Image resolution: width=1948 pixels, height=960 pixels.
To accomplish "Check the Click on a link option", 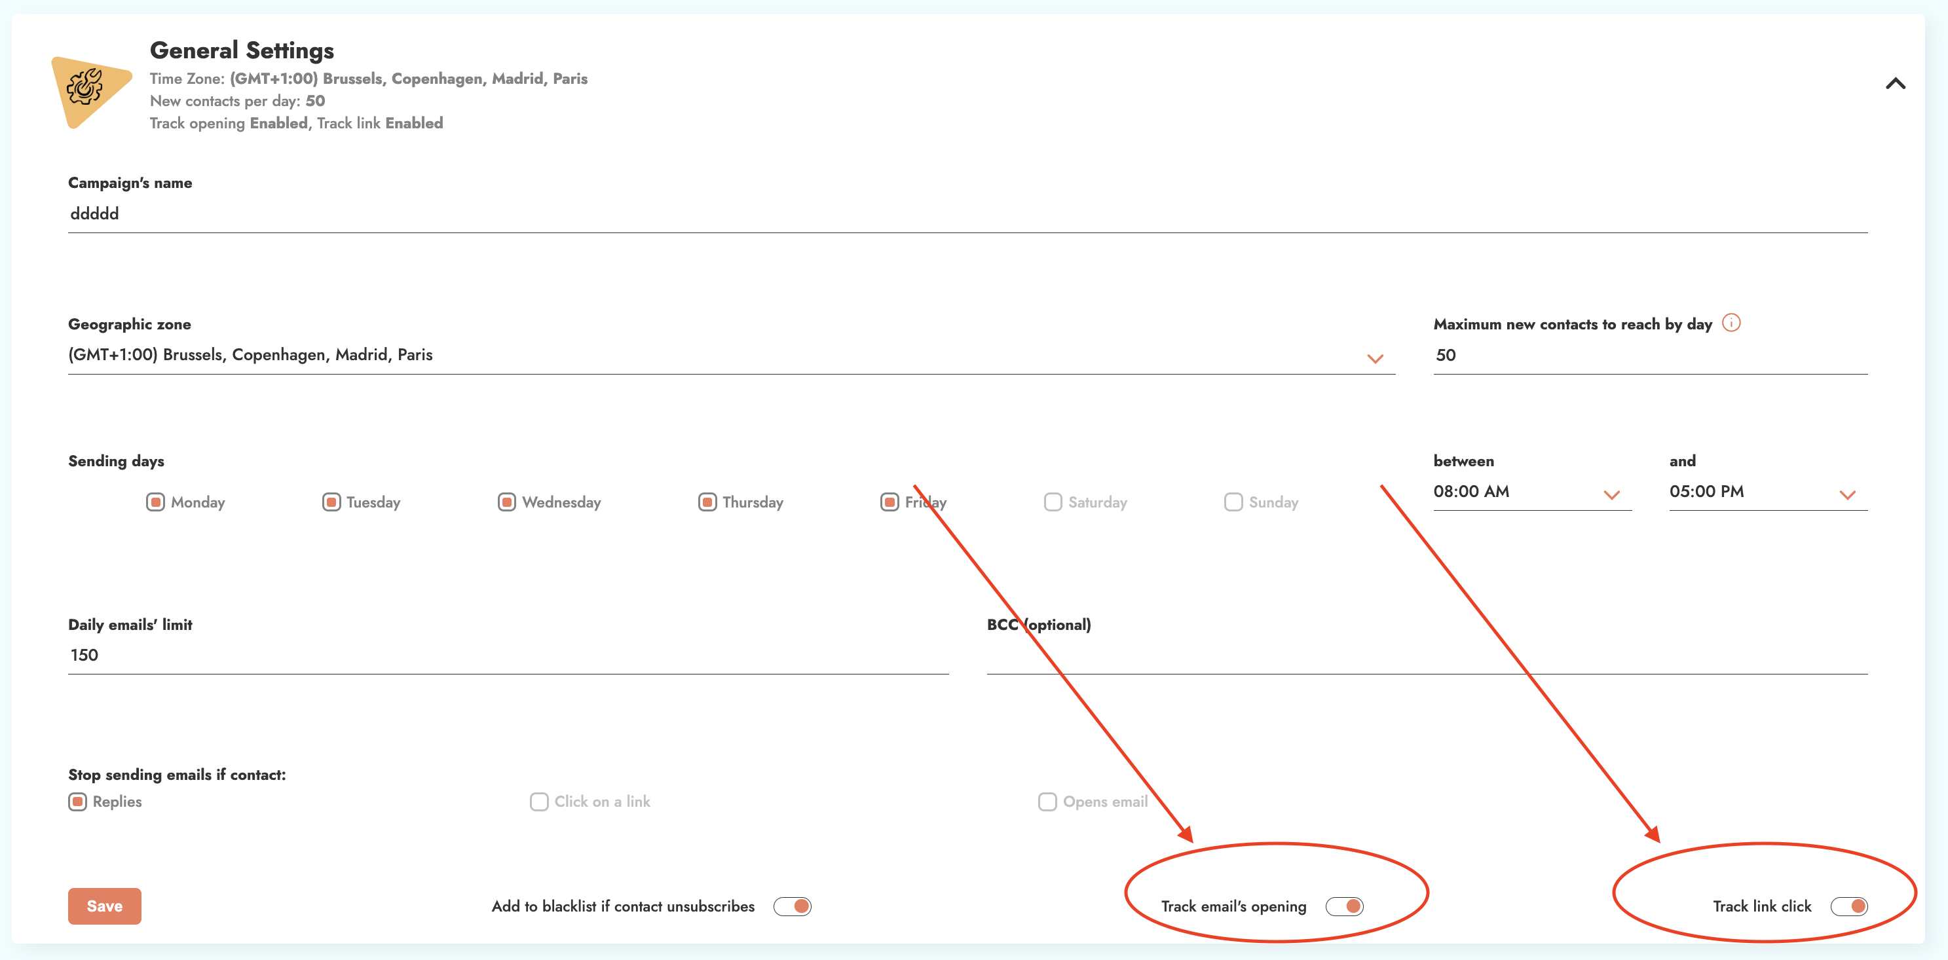I will click(538, 802).
